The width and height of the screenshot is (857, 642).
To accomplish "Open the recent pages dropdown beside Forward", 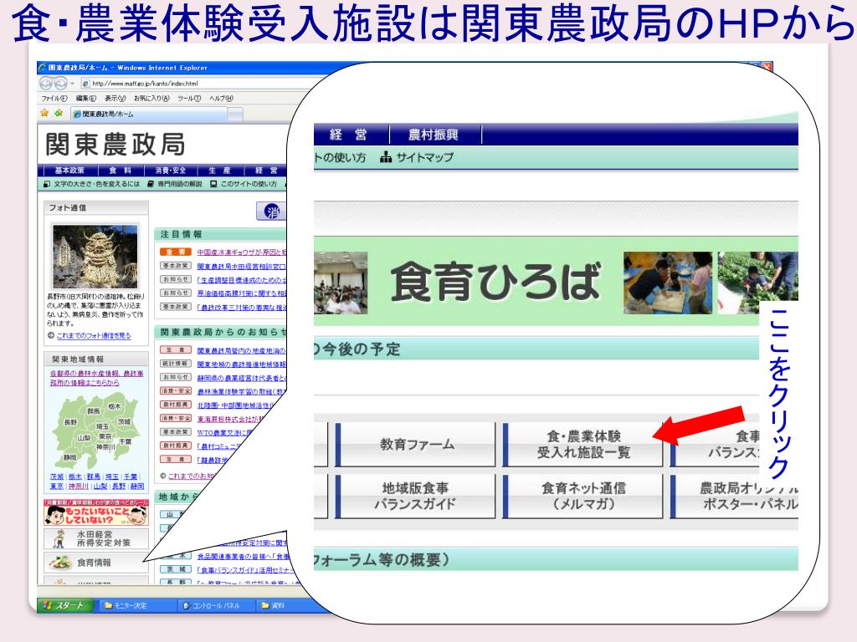I will point(72,84).
